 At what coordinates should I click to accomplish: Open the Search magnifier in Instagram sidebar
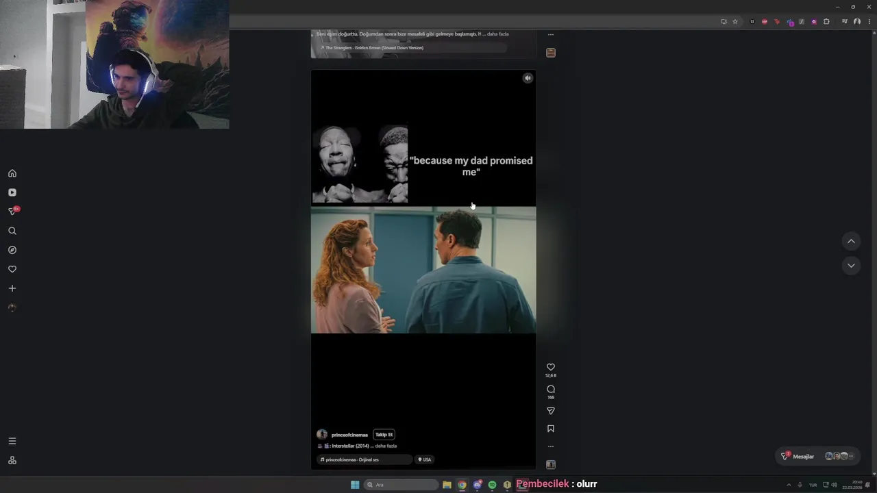12,231
